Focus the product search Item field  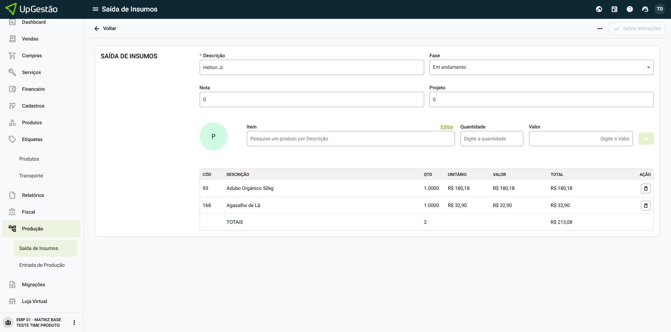350,139
